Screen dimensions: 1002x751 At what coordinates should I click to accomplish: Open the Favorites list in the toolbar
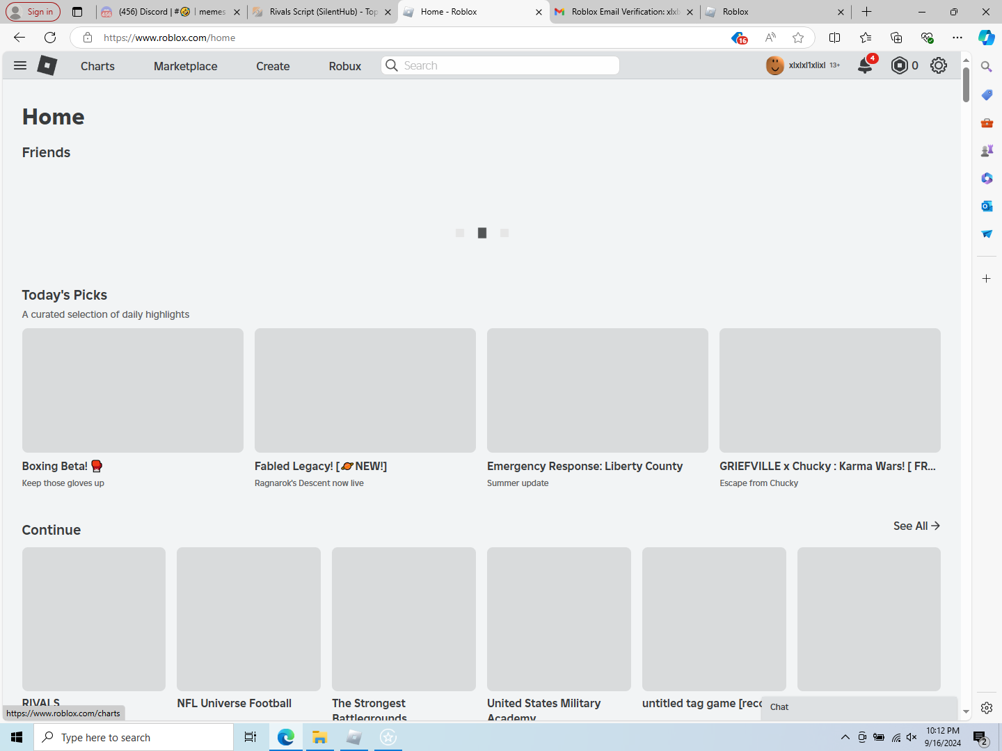(x=866, y=38)
